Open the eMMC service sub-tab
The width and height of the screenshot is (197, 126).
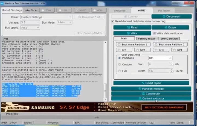[x=169, y=39]
